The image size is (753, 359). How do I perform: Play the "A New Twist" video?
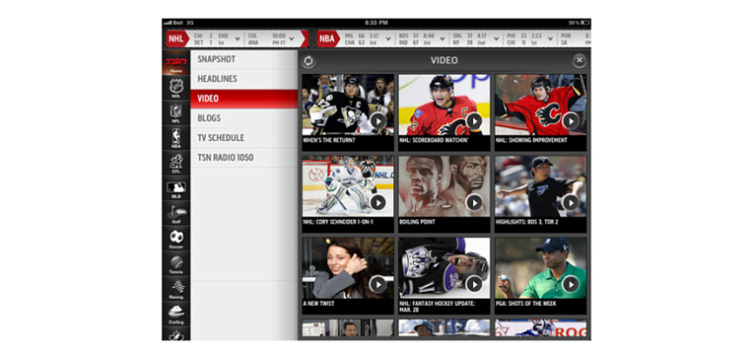(x=378, y=284)
